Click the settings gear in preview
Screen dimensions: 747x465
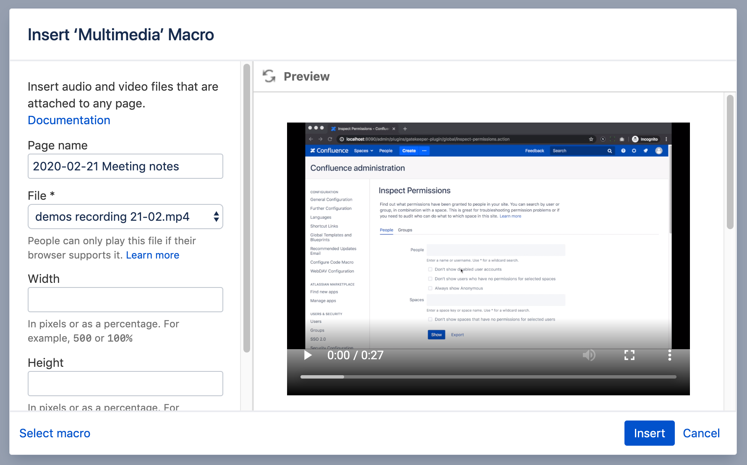634,151
